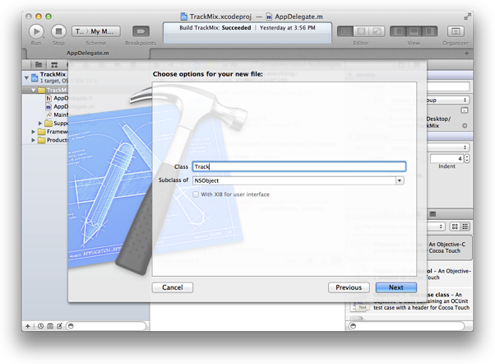Toggle the Navigator pane view button
The image size is (495, 364).
coord(398,31)
